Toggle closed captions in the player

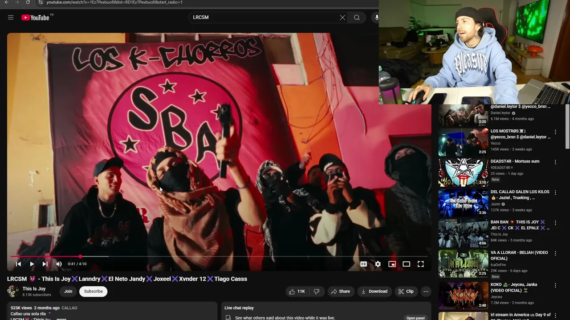(x=363, y=264)
